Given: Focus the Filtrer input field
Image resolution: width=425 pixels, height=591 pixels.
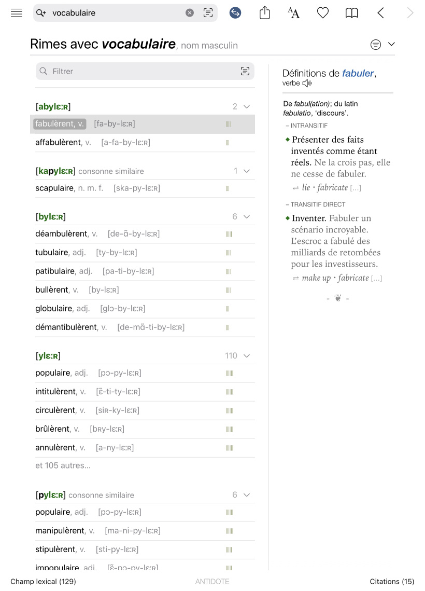Looking at the screenshot, I should tap(145, 71).
